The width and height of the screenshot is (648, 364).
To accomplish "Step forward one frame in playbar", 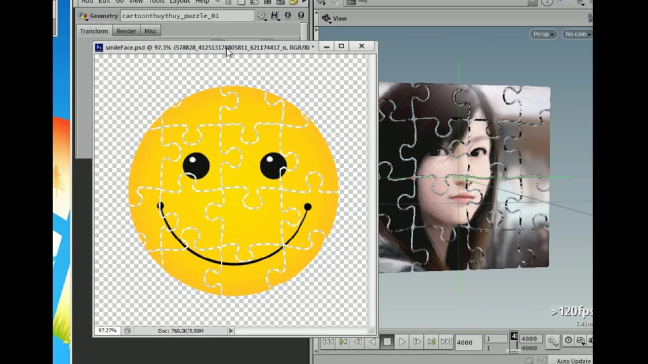I will [x=417, y=342].
